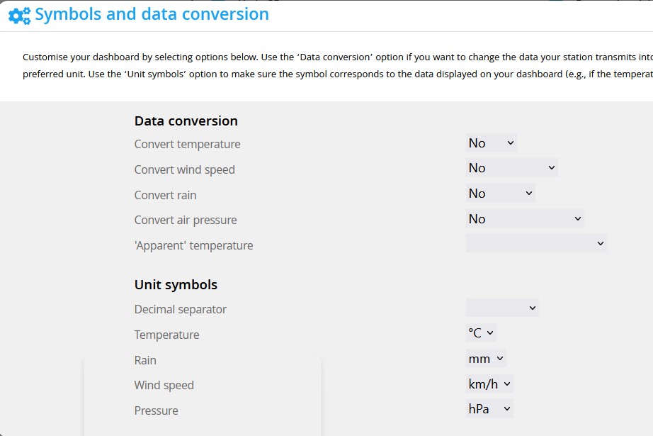Click the hPa value in the Pressure dropdown
This screenshot has width=653, height=436.
(479, 409)
